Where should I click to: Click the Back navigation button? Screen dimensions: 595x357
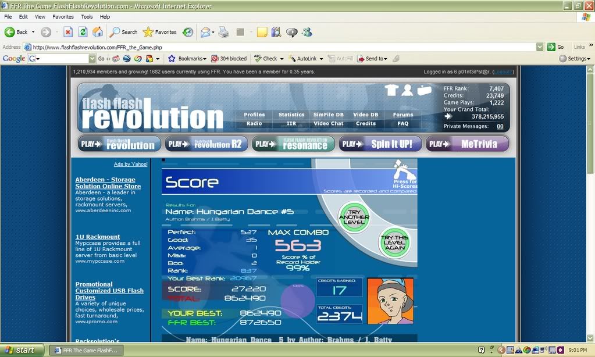click(16, 32)
